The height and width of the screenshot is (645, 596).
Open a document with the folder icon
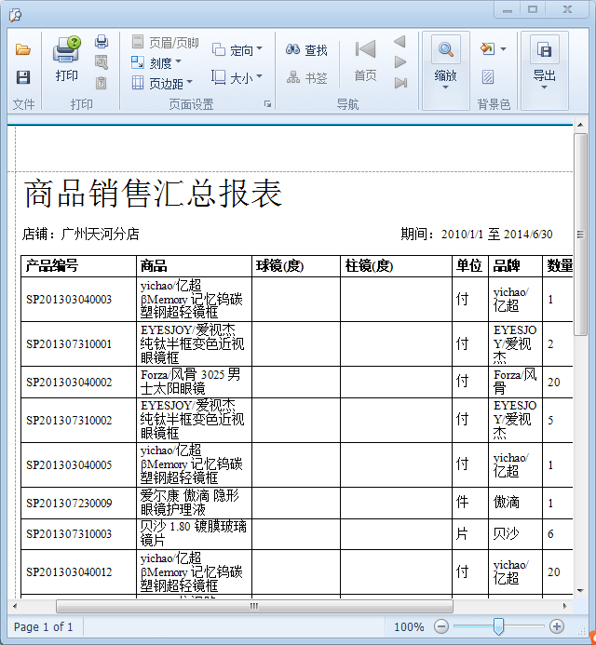pyautogui.click(x=23, y=49)
